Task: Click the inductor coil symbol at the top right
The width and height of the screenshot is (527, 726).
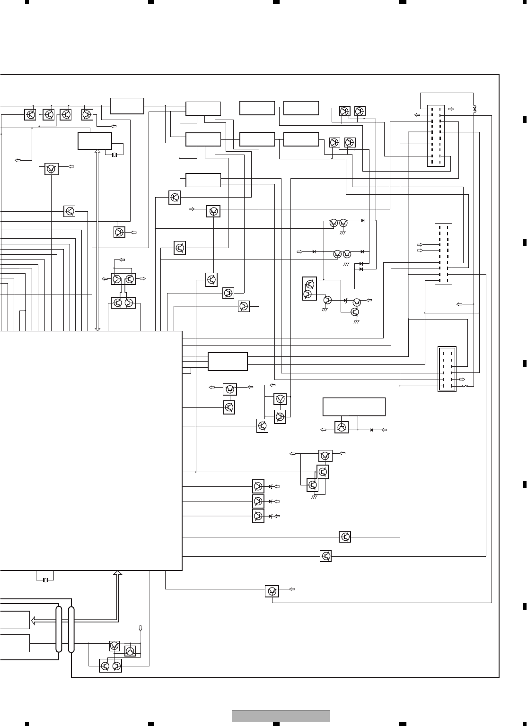Action: (x=474, y=110)
